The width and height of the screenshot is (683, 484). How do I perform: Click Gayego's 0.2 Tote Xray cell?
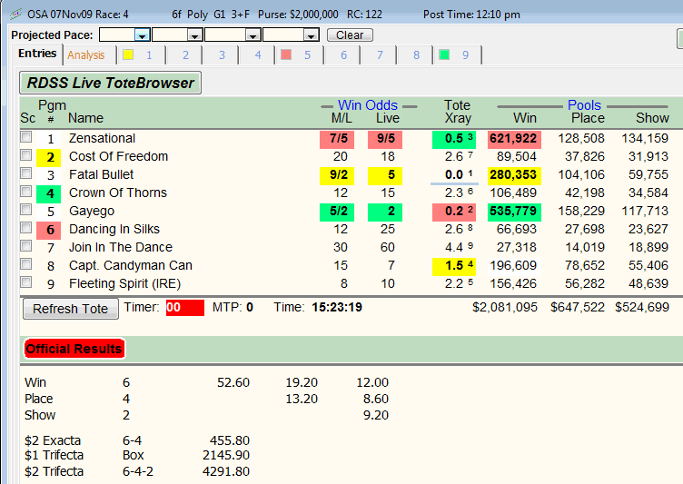click(x=454, y=212)
